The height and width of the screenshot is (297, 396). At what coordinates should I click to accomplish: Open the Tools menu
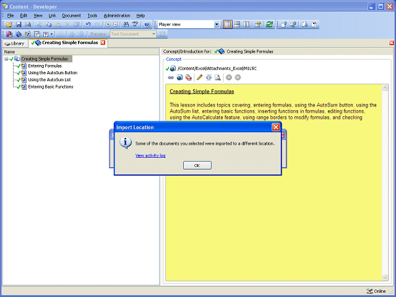[x=92, y=15]
